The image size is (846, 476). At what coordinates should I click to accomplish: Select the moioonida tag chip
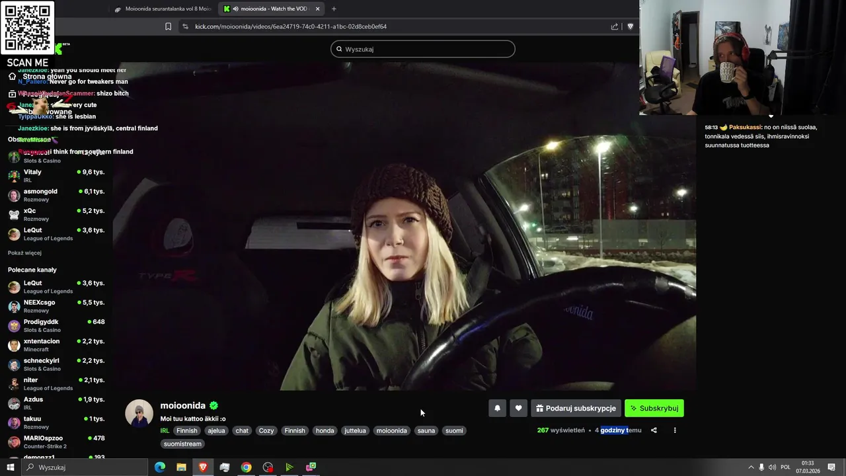[x=391, y=430]
